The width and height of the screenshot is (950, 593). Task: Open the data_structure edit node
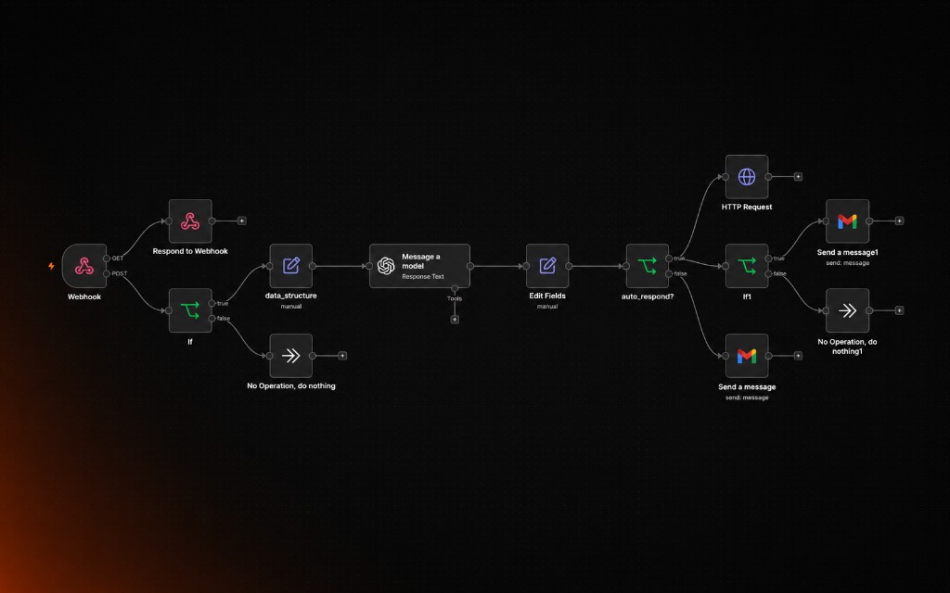click(290, 266)
